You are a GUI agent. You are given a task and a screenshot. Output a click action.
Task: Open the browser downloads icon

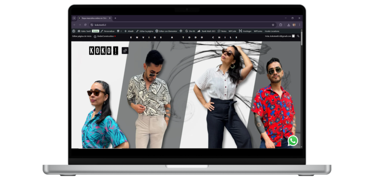click(x=289, y=25)
